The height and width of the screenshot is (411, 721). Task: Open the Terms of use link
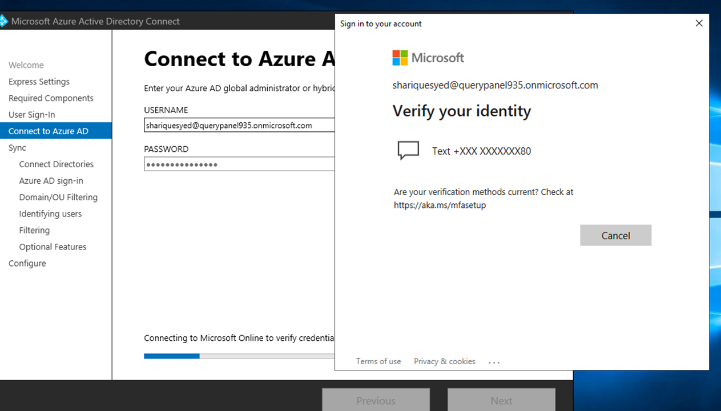tap(378, 361)
